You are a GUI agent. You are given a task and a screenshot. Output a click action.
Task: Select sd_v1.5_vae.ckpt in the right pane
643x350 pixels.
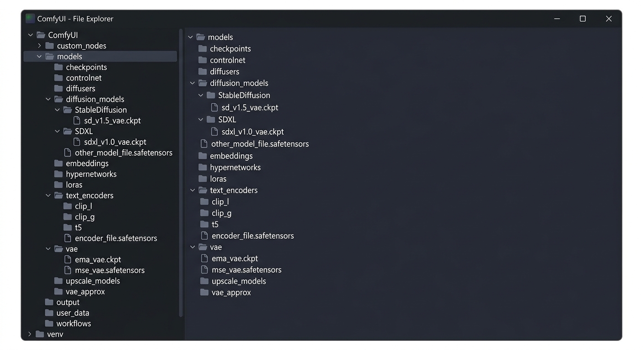(x=250, y=108)
